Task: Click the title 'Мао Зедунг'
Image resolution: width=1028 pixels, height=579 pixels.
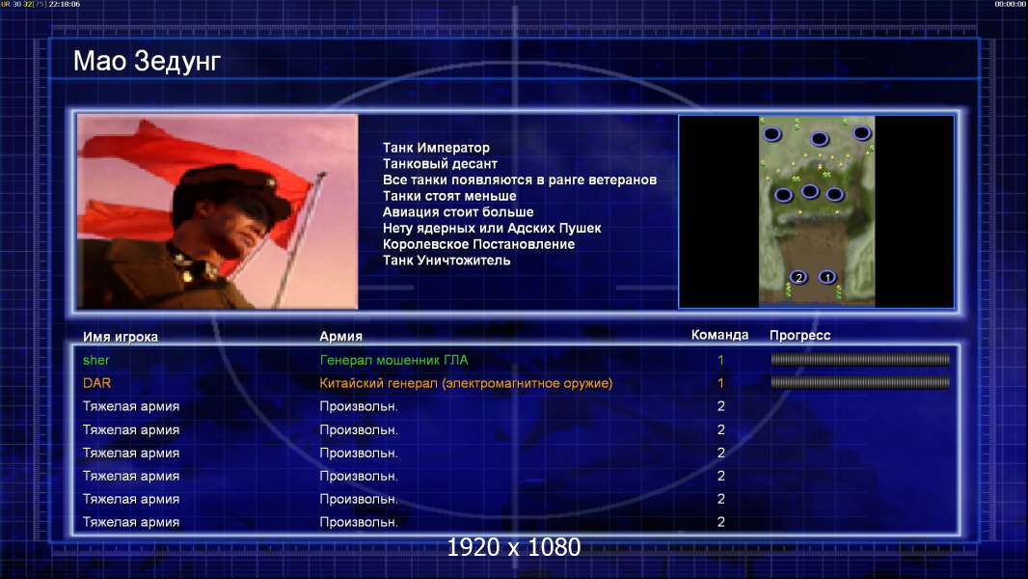Action: coord(147,61)
